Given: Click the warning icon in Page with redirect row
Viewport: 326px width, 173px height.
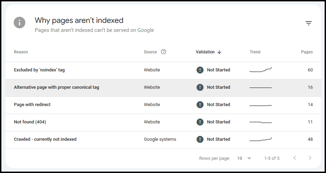Looking at the screenshot, I should (200, 105).
